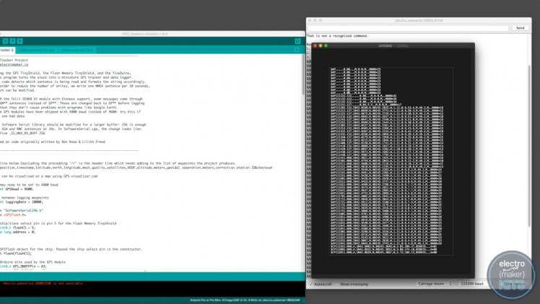540x304 pixels.
Task: Click the board info text in Arduino status bar
Action: click(245, 300)
